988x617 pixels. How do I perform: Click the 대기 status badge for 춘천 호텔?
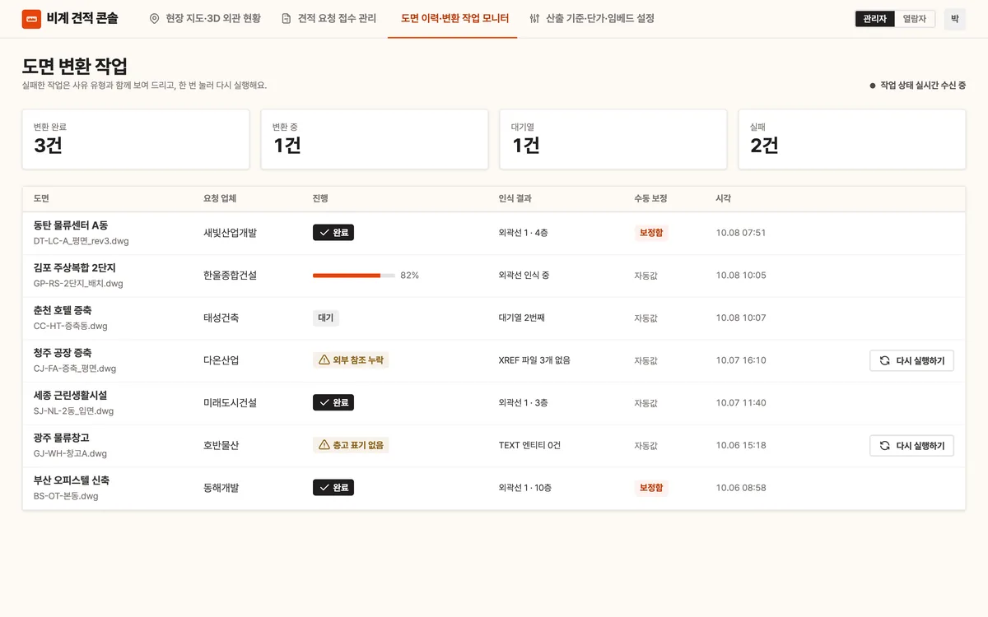pos(326,318)
